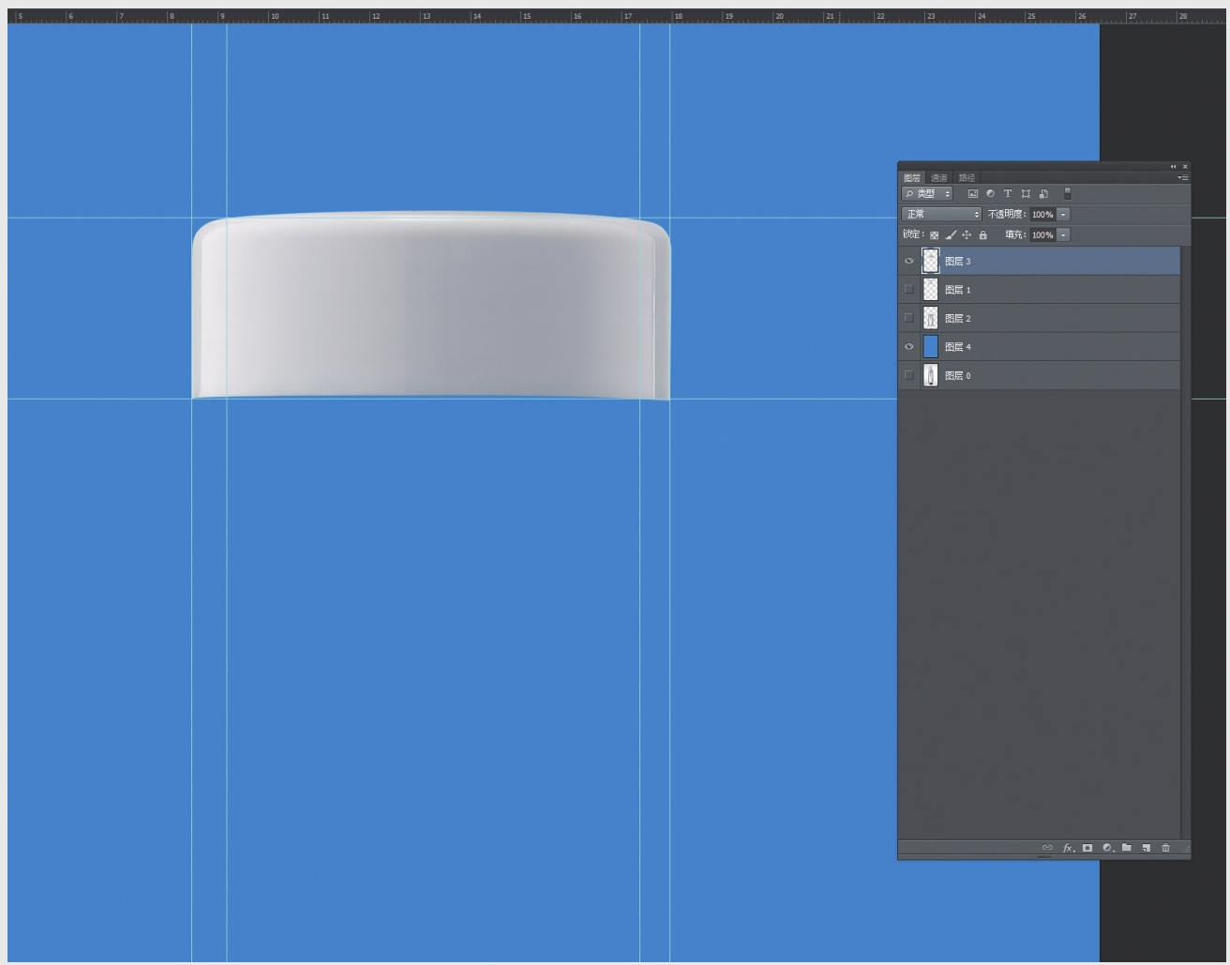
Task: Click the 填充 fill percentage field
Action: 1042,235
